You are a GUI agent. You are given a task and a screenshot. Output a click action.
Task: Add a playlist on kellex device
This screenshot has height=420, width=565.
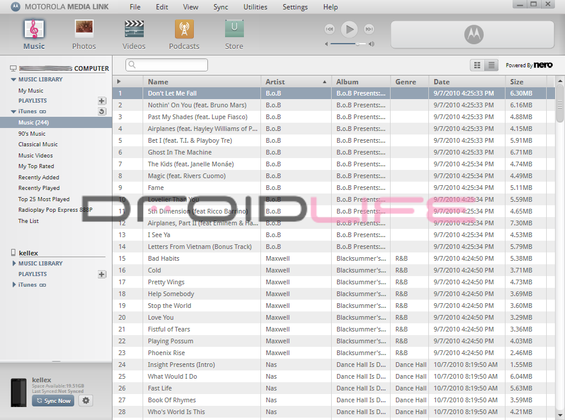(x=102, y=274)
